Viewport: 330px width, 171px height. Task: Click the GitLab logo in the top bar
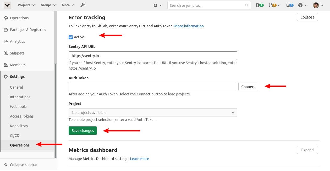[x=7, y=5]
